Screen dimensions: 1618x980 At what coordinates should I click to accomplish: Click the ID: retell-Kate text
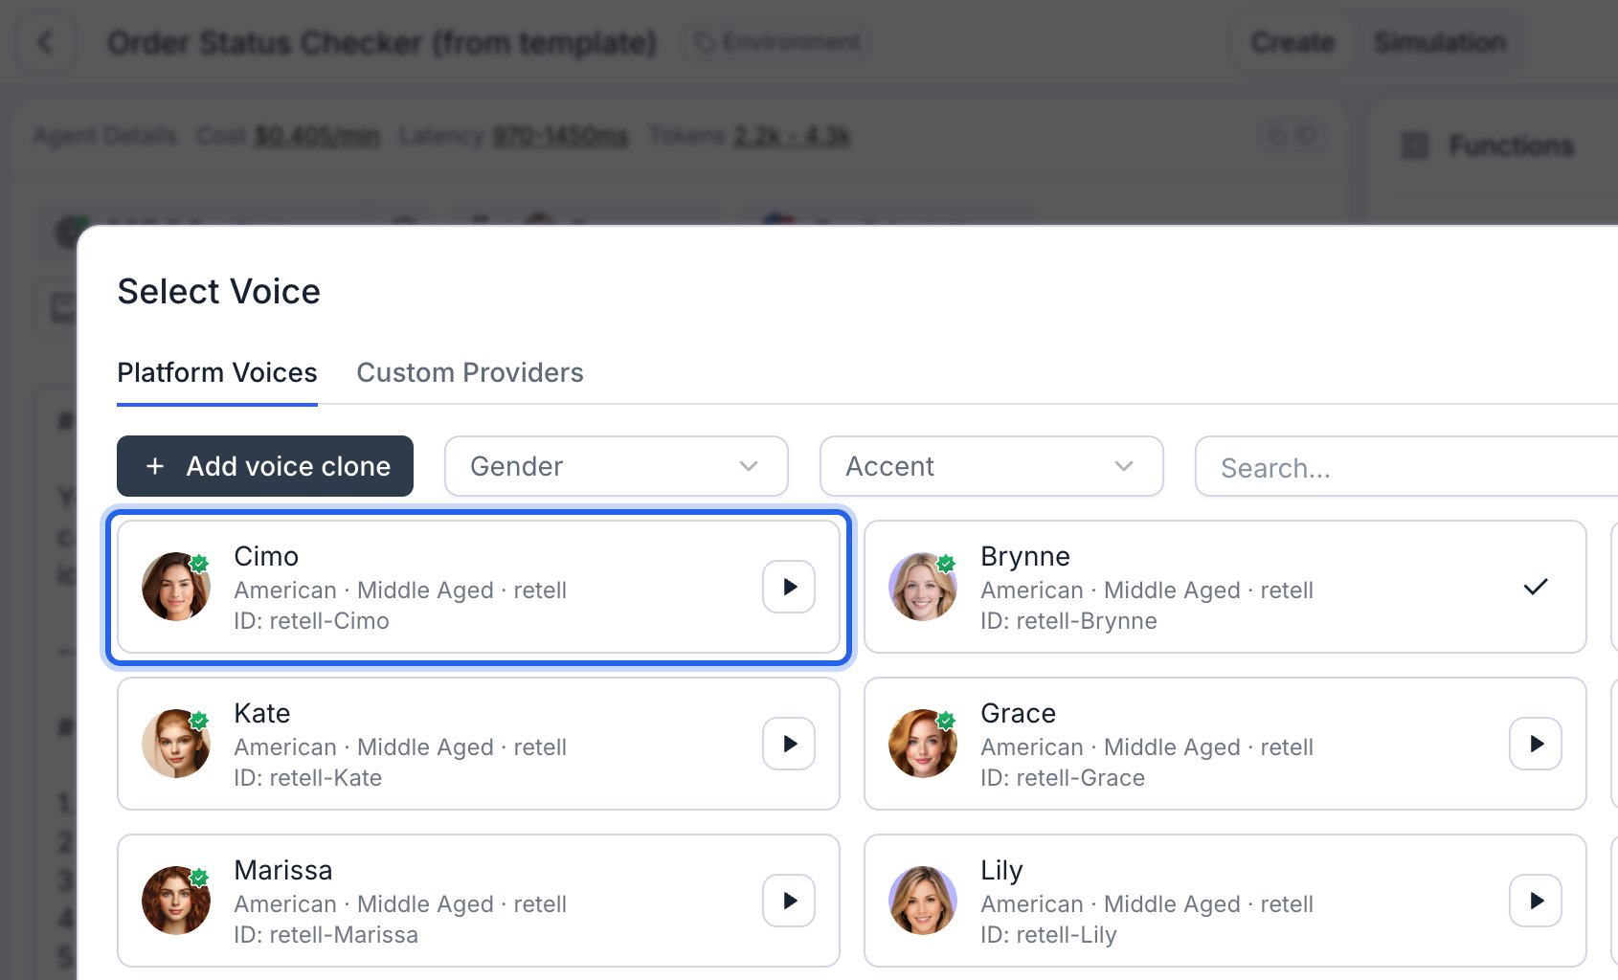pos(307,778)
